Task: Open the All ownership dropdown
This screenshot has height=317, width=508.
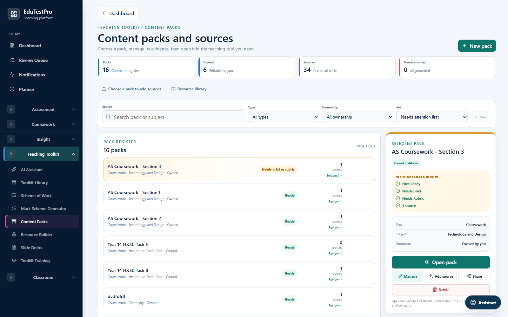Action: pos(358,117)
